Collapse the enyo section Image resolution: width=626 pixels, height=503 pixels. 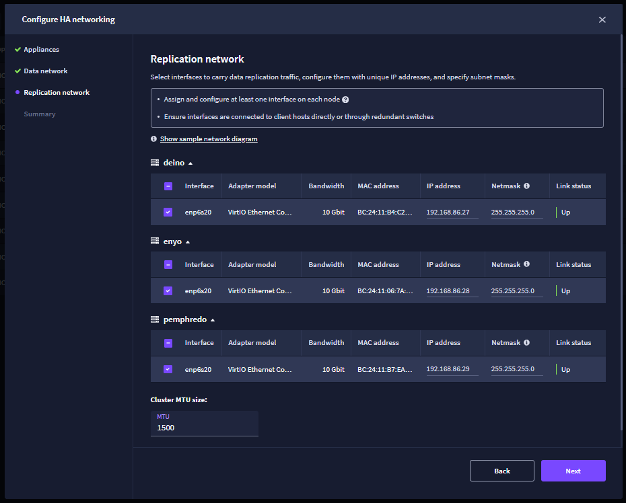(x=188, y=242)
